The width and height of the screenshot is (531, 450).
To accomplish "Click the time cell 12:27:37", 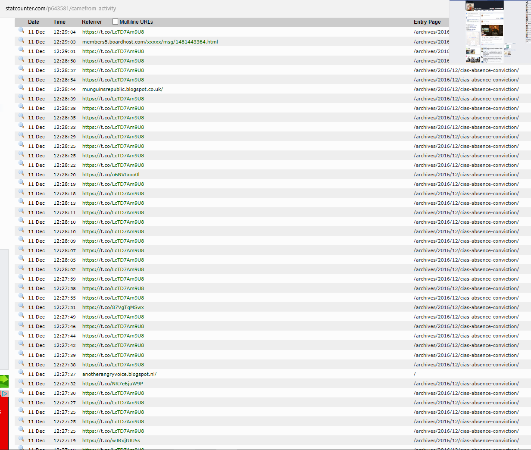I will tap(65, 374).
